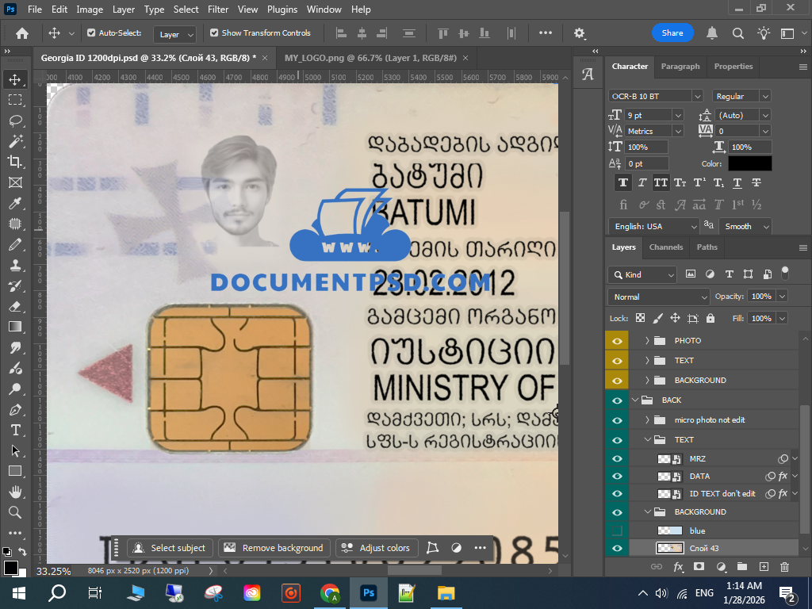Viewport: 812px width, 609px height.
Task: Activate the Eraser tool
Action: [x=15, y=306]
